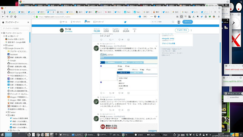Click the Twitter bird toolbar extension
This screenshot has height=137, width=243.
pyautogui.click(x=202, y=17)
